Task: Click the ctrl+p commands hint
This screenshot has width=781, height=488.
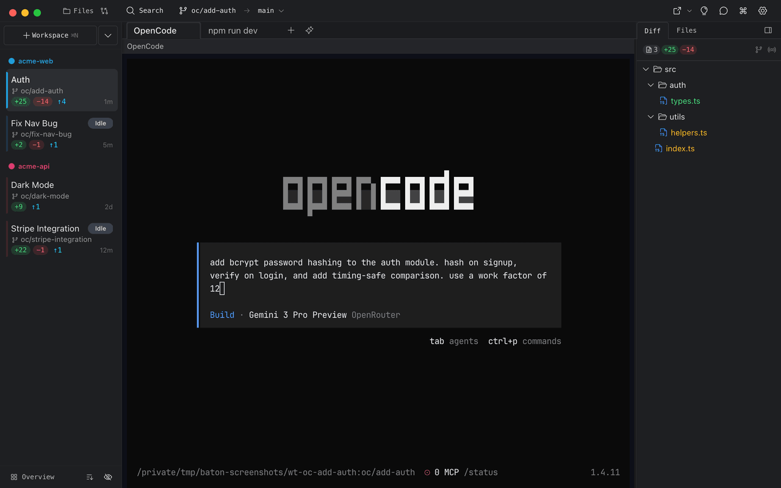Action: 525,341
